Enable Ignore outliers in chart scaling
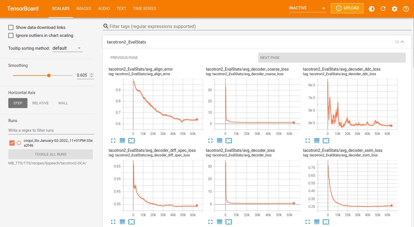The height and width of the screenshot is (227, 414). [11, 35]
